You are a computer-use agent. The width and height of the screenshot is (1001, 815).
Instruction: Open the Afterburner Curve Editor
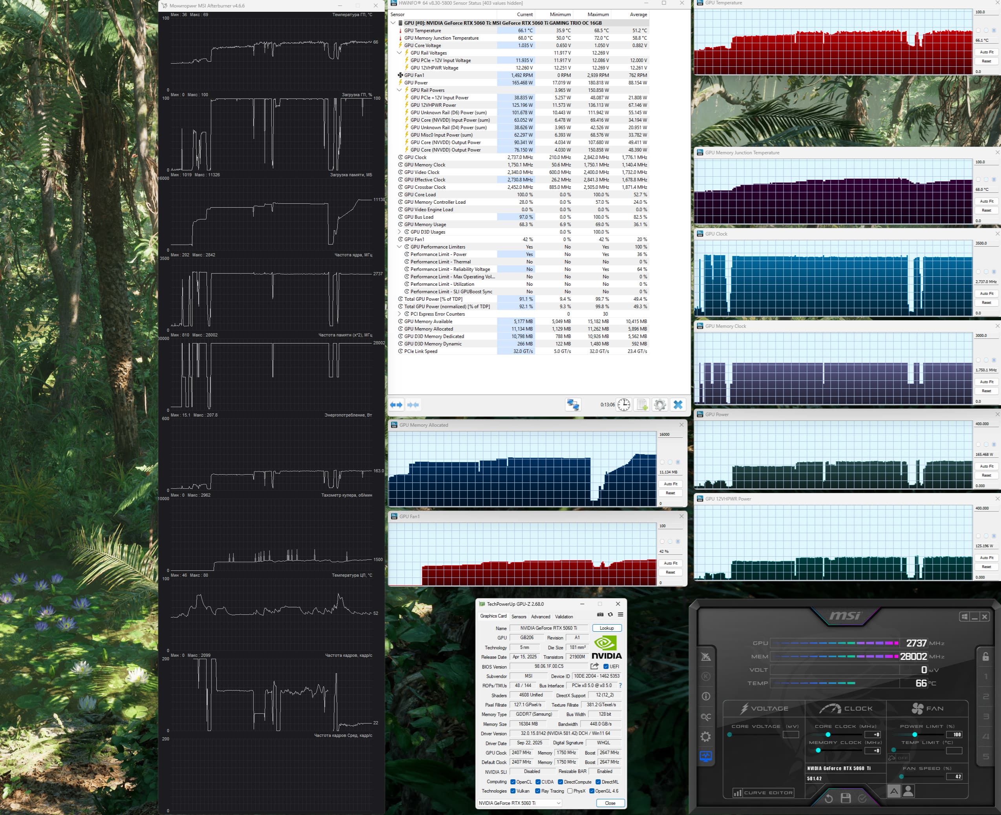[763, 793]
